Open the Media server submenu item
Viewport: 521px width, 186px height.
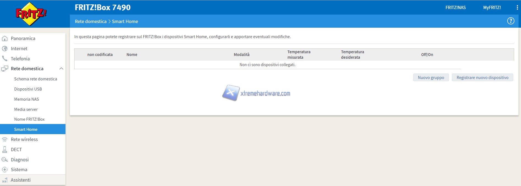[x=26, y=109]
